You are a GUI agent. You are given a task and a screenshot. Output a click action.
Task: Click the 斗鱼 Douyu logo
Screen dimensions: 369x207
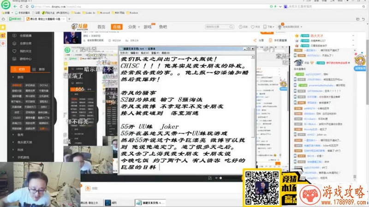click(79, 27)
